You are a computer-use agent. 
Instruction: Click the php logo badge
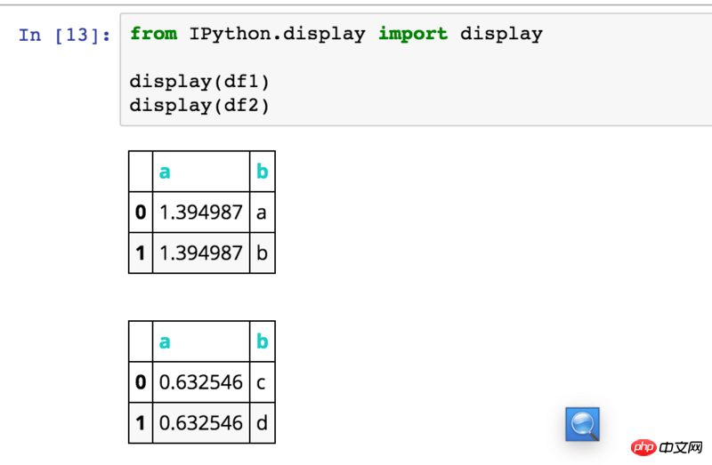(643, 445)
